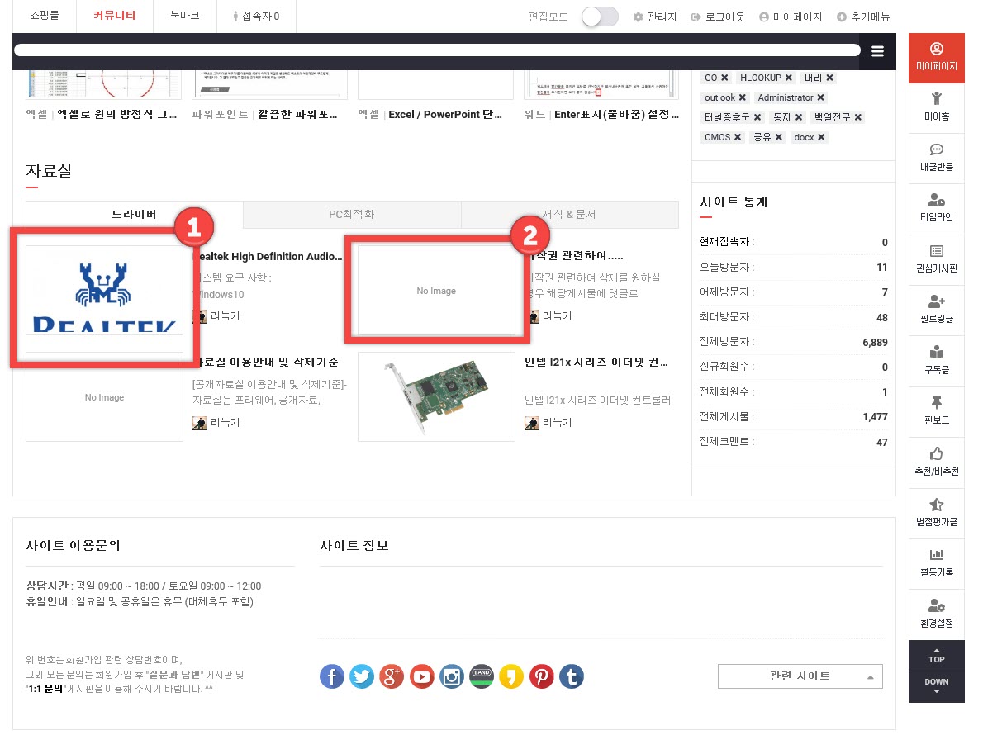Screen dimensions: 983x735
Task: Click the Tumblr icon in the footer
Action: [571, 676]
